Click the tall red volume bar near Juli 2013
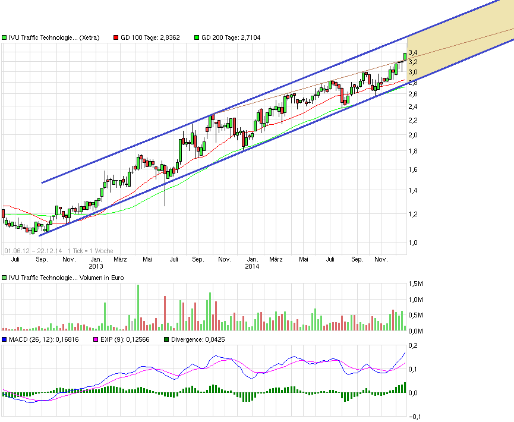Screen dimensions: 514x422 coord(165,313)
